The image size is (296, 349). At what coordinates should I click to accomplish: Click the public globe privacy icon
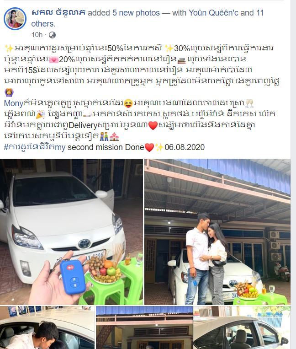point(52,35)
